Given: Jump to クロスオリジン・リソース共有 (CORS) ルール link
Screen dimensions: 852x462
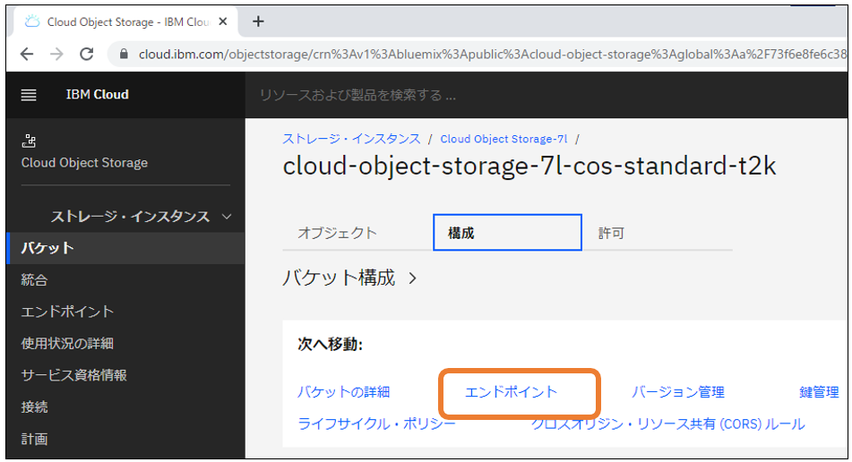Looking at the screenshot, I should coord(667,424).
